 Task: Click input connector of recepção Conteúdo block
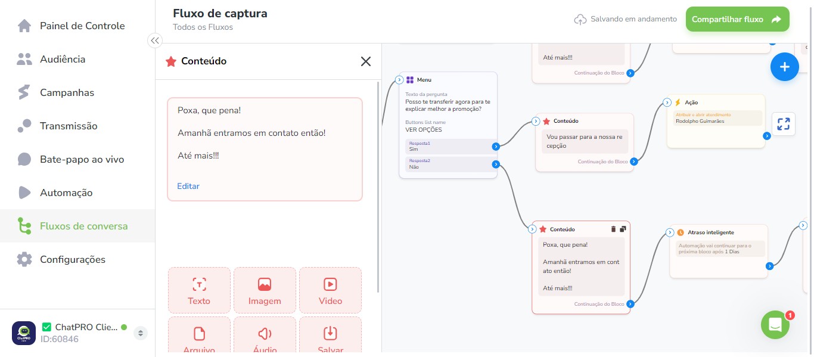[x=536, y=121]
